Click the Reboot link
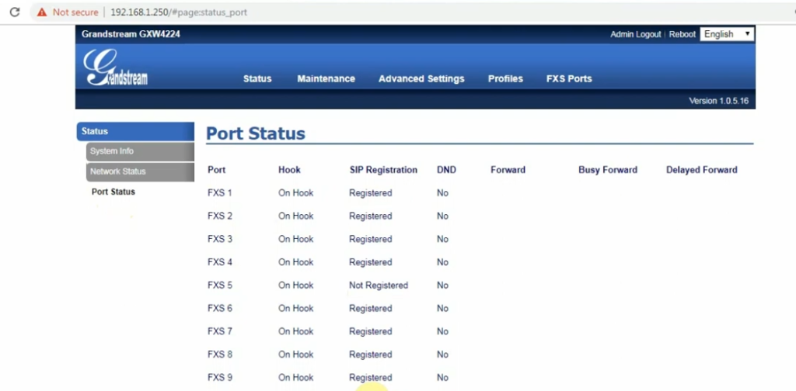Image resolution: width=796 pixels, height=391 pixels. tap(683, 34)
